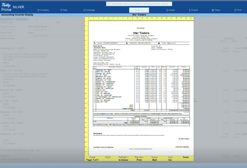The width and height of the screenshot is (247, 168).
Task: Click Mail in the preview bar
Action: pyautogui.click(x=154, y=160)
